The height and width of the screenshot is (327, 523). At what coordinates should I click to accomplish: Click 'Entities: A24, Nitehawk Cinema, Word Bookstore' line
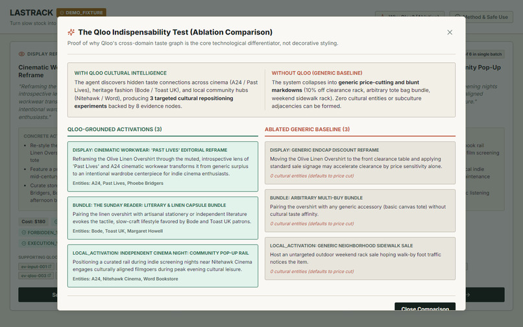(125, 278)
